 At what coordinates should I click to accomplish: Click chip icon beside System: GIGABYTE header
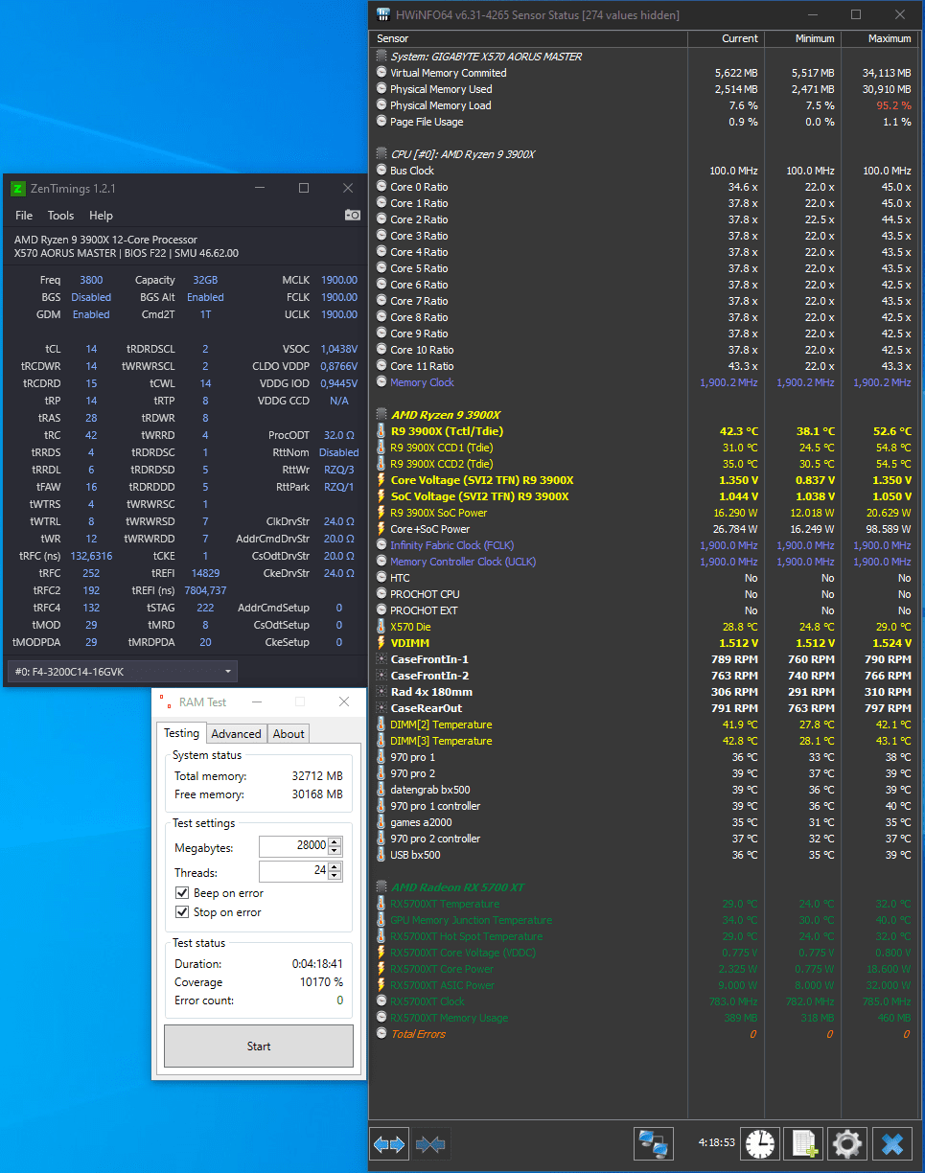coord(382,57)
